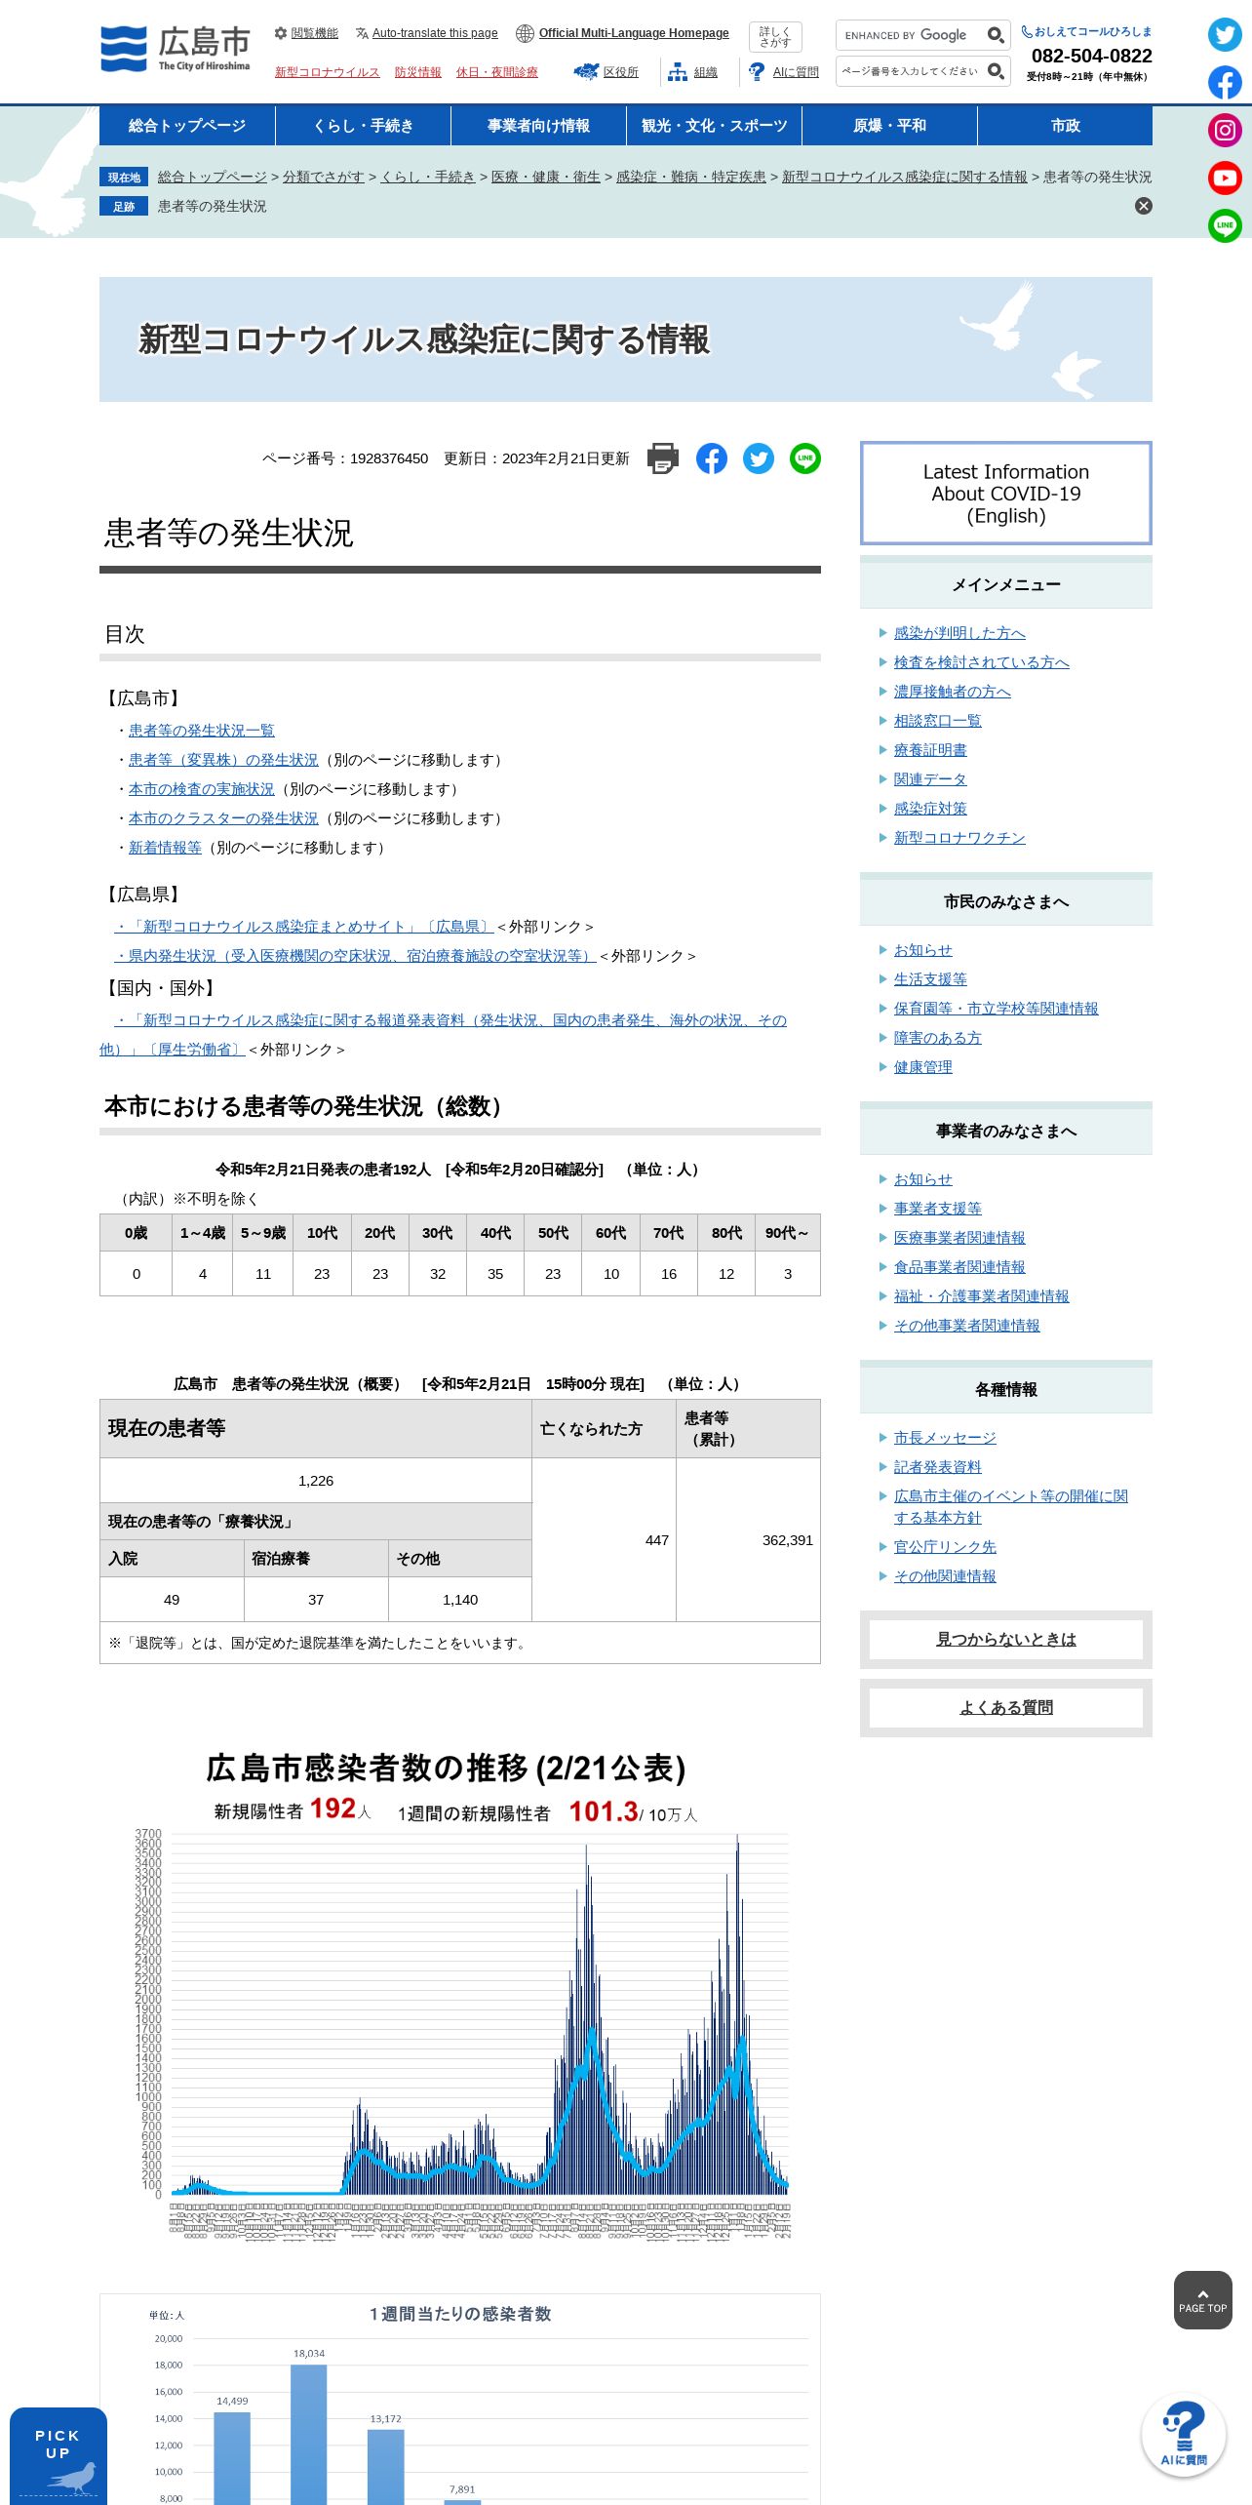This screenshot has width=1252, height=2505.
Task: Click 休日・夜間診療 header quick link
Action: coord(496,72)
